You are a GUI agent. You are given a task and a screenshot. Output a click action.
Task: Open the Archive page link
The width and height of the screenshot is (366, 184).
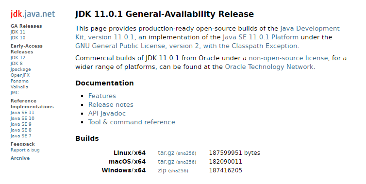tap(20, 158)
